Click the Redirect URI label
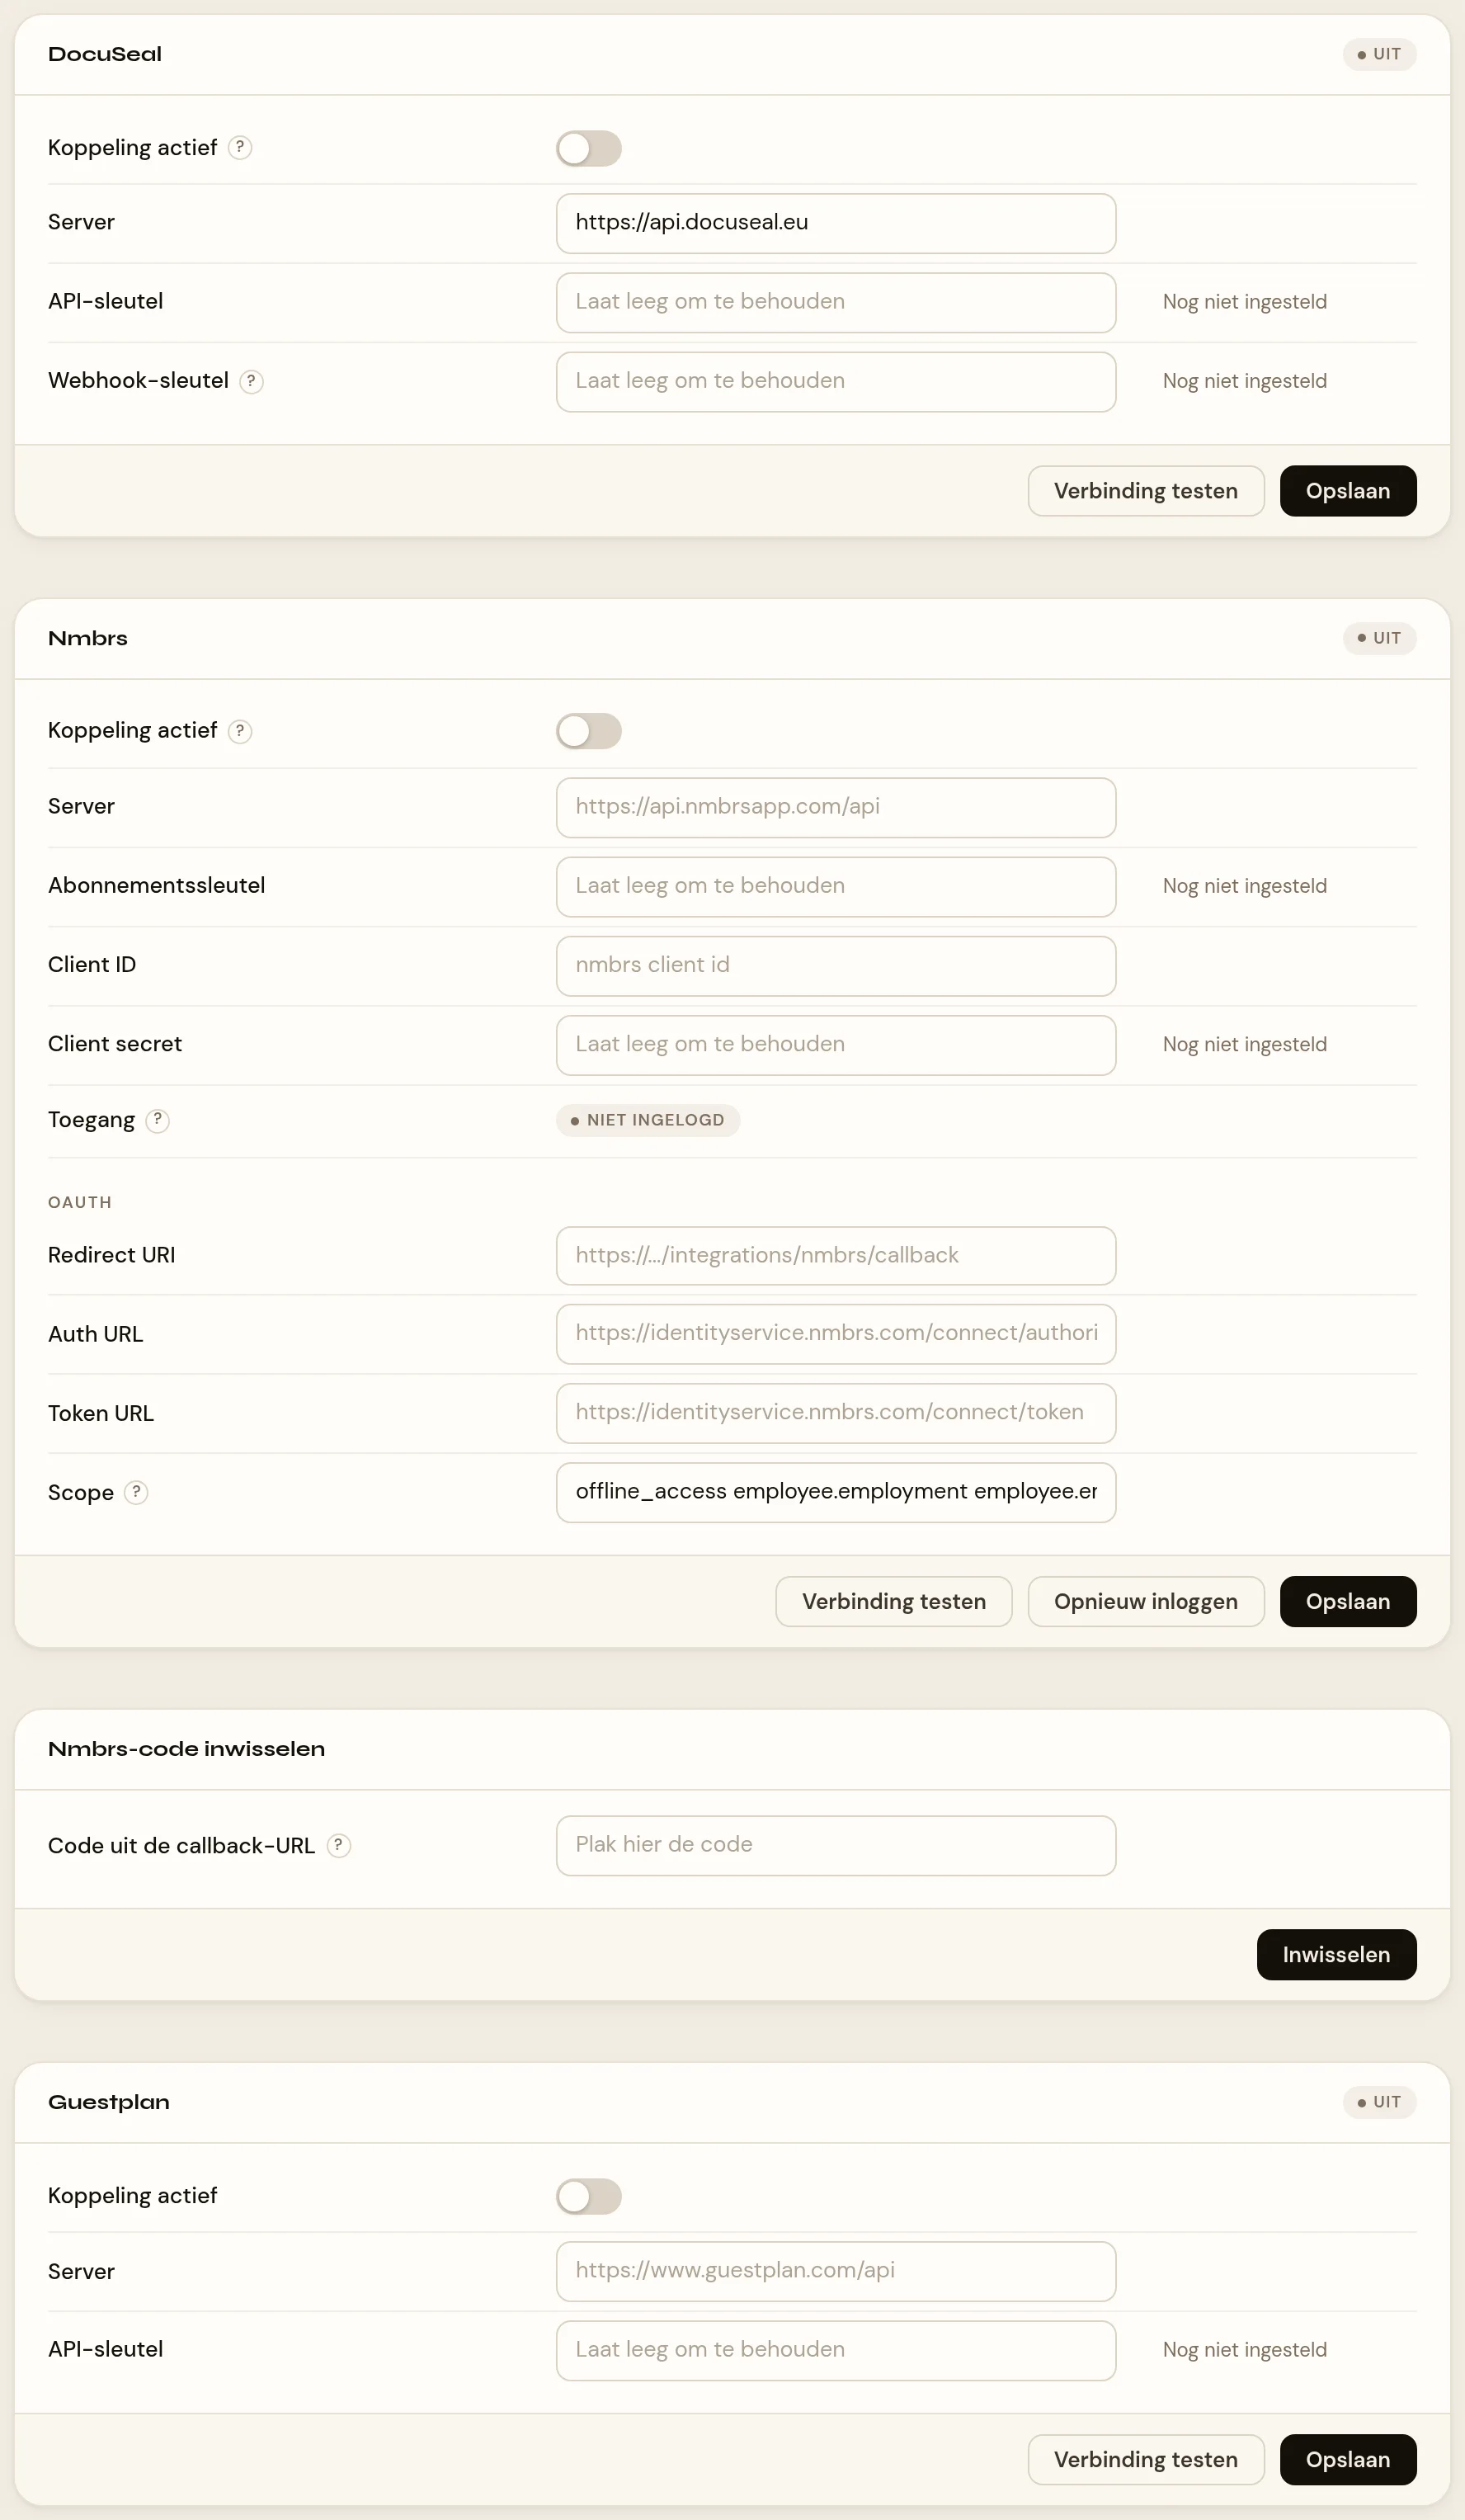1465x2520 pixels. (112, 1255)
